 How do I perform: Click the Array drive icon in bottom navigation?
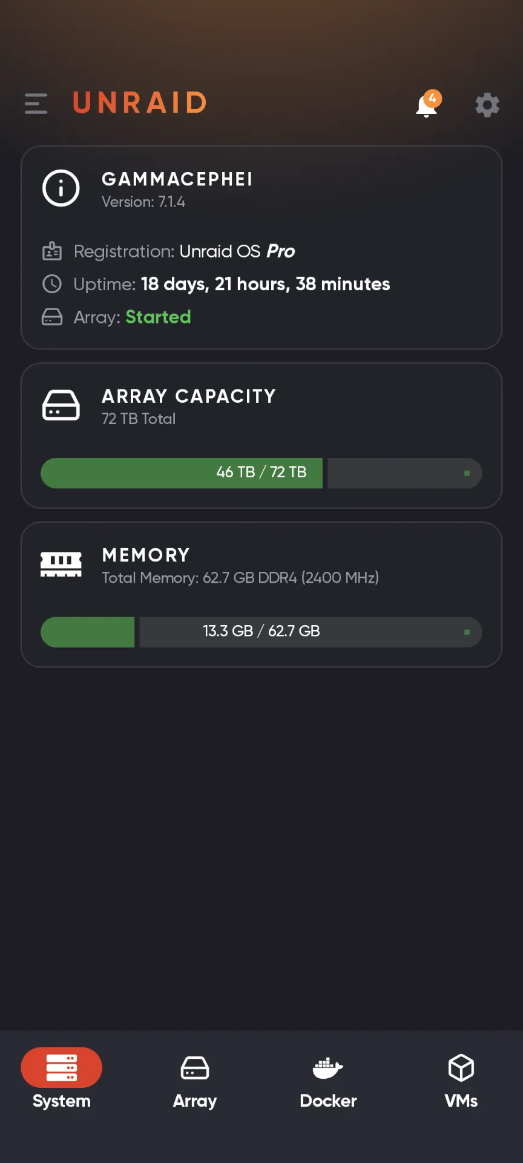pos(194,1067)
